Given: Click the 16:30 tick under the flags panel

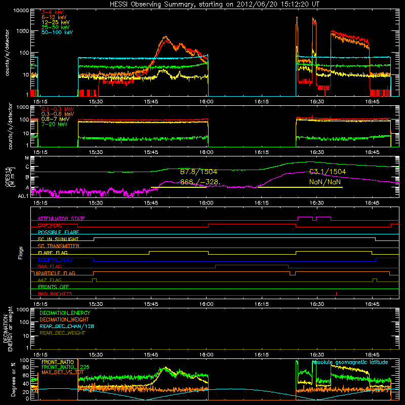Looking at the screenshot, I should 317,304.
